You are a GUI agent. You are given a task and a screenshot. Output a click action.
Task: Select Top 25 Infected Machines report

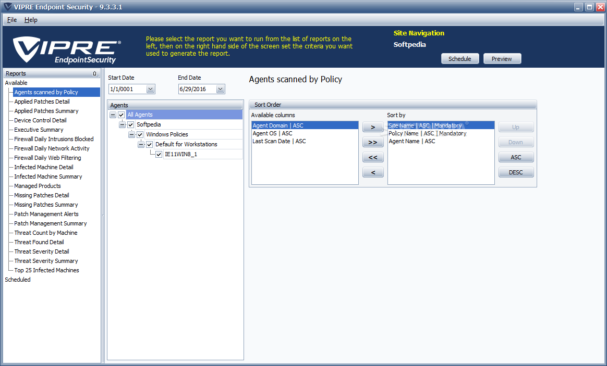click(x=46, y=271)
